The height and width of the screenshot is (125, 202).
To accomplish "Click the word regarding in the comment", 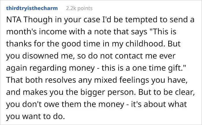I will pyautogui.click(x=48, y=68).
